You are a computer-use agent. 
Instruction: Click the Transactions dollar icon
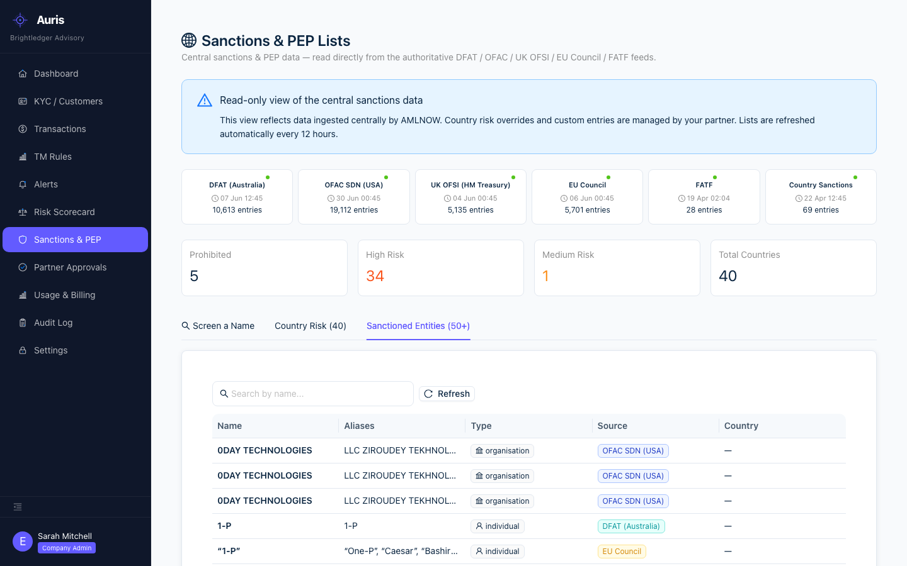click(23, 129)
